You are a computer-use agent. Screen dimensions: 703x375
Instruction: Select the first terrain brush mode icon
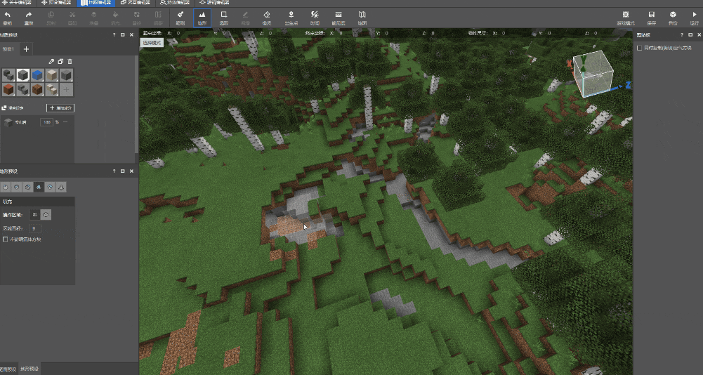point(6,187)
